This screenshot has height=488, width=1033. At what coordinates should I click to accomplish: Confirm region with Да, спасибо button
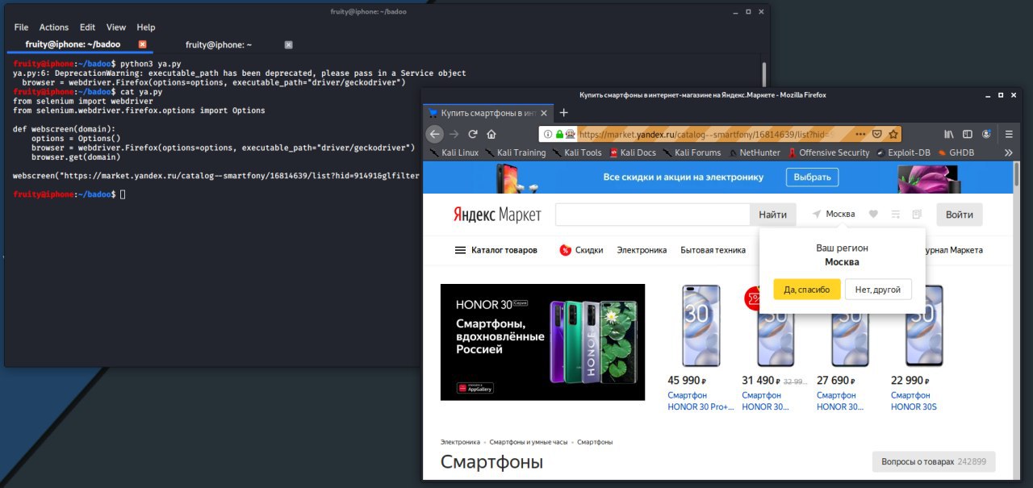(807, 290)
